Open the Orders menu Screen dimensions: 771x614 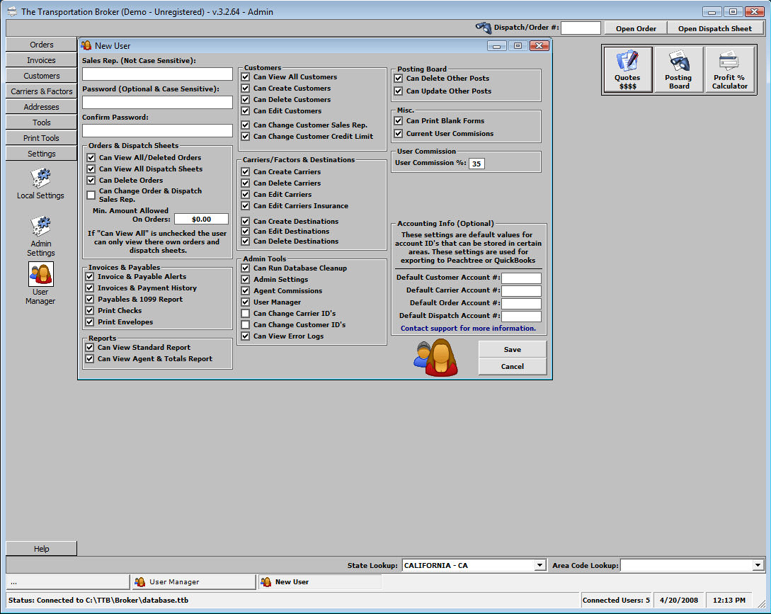pyautogui.click(x=41, y=45)
